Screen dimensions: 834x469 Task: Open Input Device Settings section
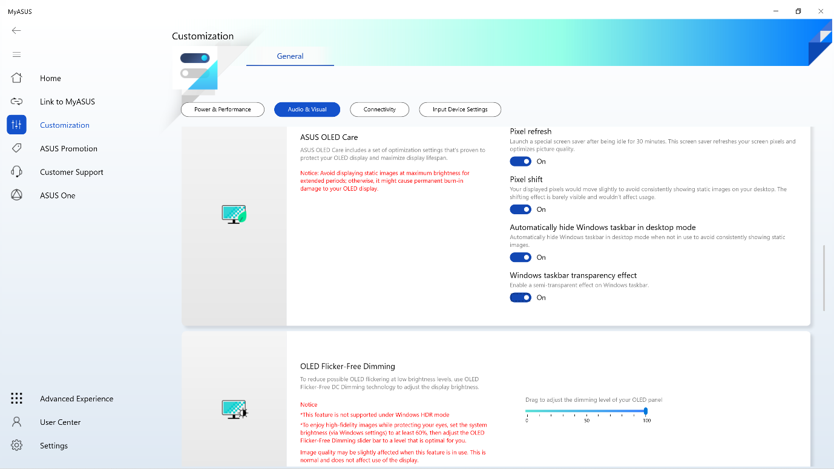point(460,110)
